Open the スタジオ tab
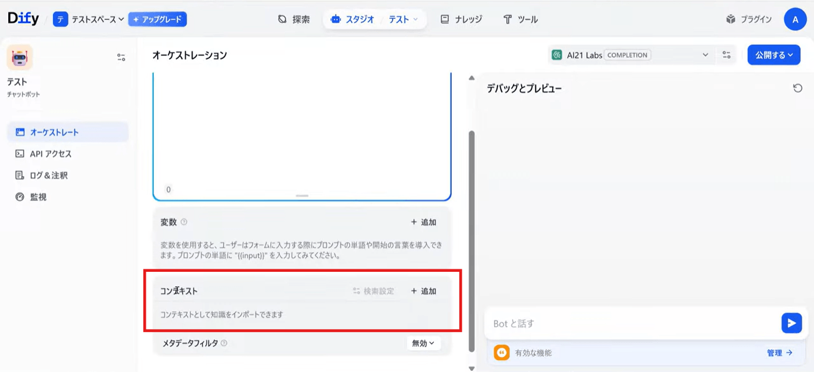The image size is (814, 372). 352,19
